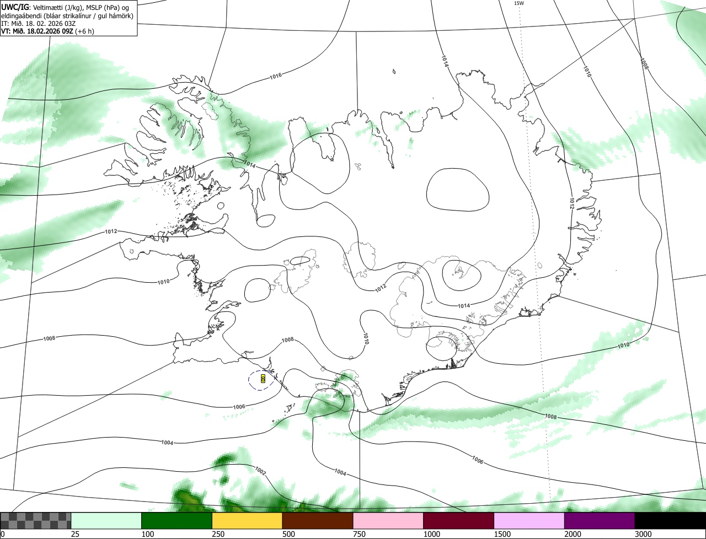Viewport: 706px width, 539px height.
Task: Click the light green 25–100 J/kg legend swatch
Action: pos(106,521)
